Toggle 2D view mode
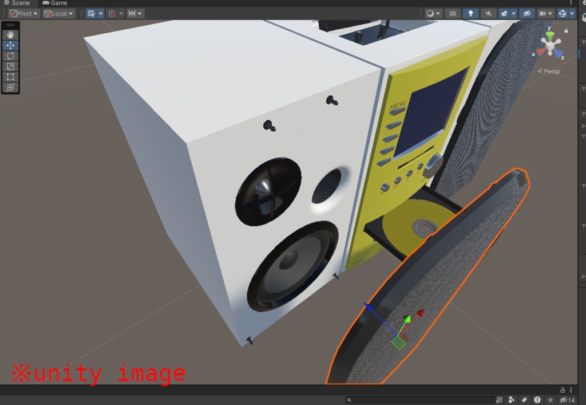 coord(452,13)
